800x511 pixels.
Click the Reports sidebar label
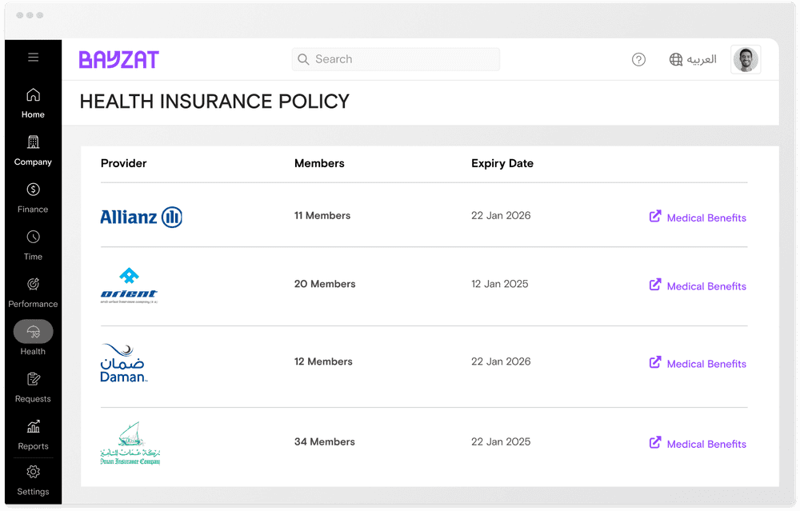click(33, 447)
